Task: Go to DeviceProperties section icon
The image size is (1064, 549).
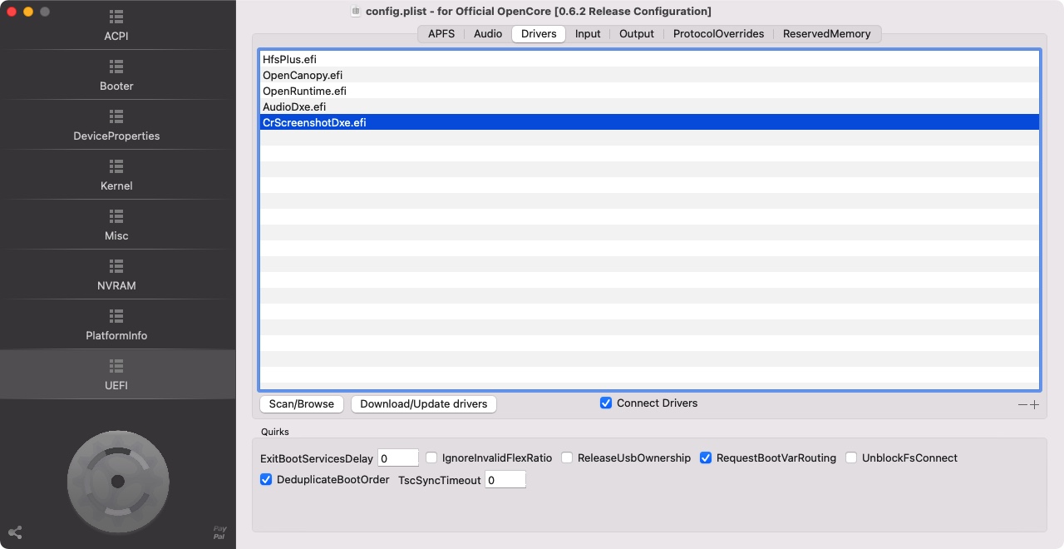Action: click(116, 116)
